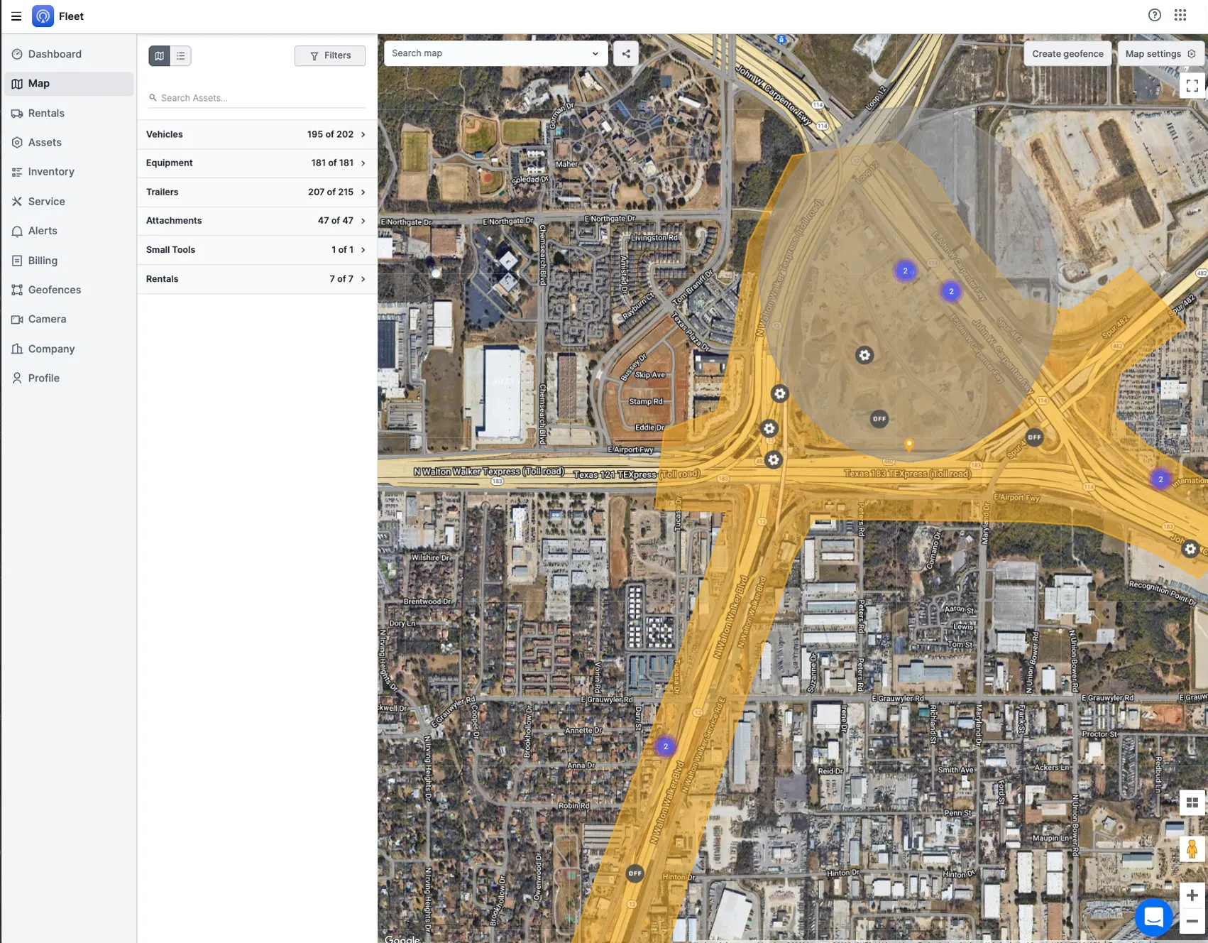Open the chat support bubble
The width and height of the screenshot is (1208, 943).
pyautogui.click(x=1153, y=917)
